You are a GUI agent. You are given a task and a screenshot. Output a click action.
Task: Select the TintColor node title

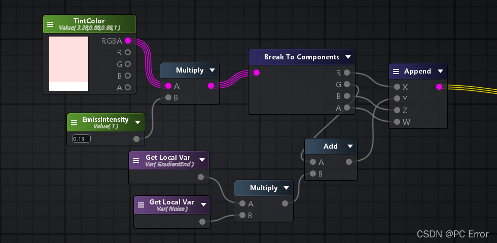click(x=89, y=21)
